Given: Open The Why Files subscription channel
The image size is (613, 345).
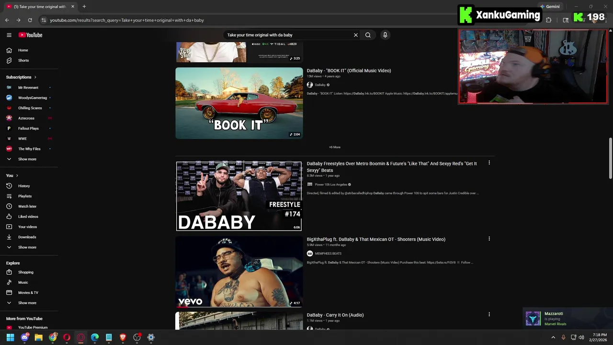Looking at the screenshot, I should click(29, 149).
